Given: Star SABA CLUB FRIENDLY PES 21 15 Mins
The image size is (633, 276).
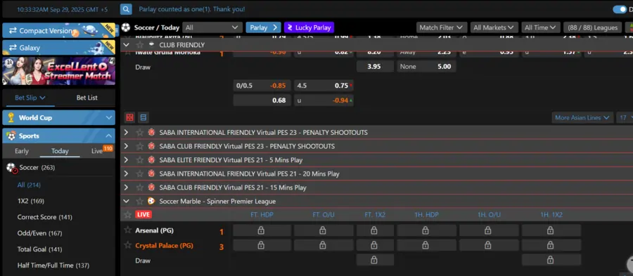Looking at the screenshot, I should point(140,188).
